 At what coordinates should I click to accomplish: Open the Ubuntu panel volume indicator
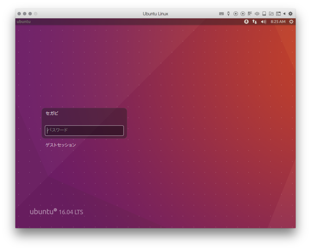click(264, 22)
